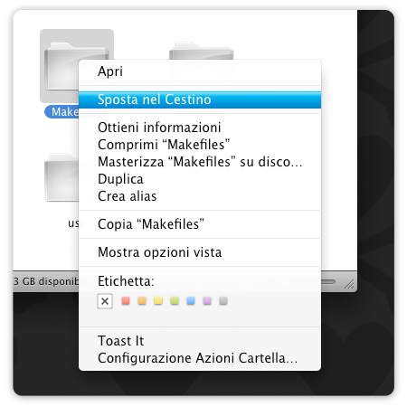Apply the orange label color
407x407 pixels.
pyautogui.click(x=142, y=300)
